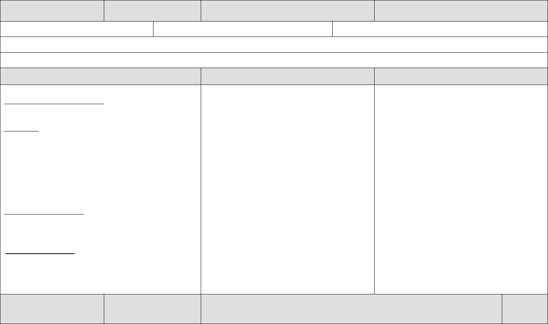Select the first gray cell in bottom row
The image size is (548, 324).
click(x=52, y=309)
